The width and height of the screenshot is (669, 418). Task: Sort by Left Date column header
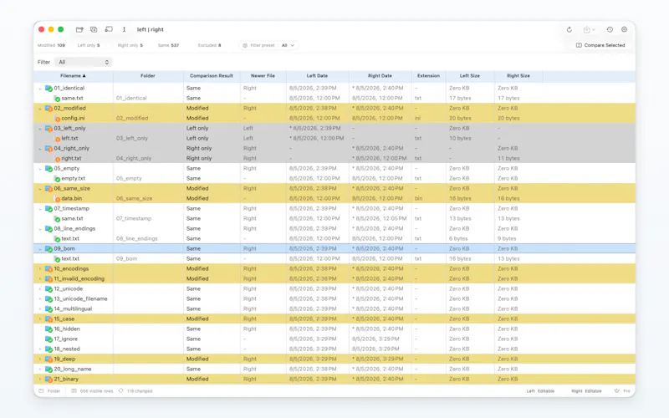click(317, 76)
